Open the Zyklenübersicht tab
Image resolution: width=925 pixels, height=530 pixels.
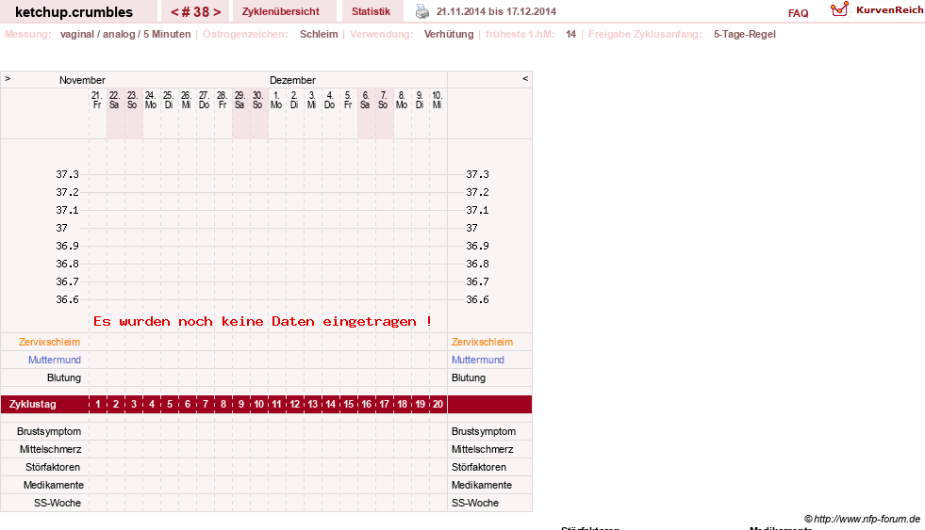pyautogui.click(x=281, y=11)
